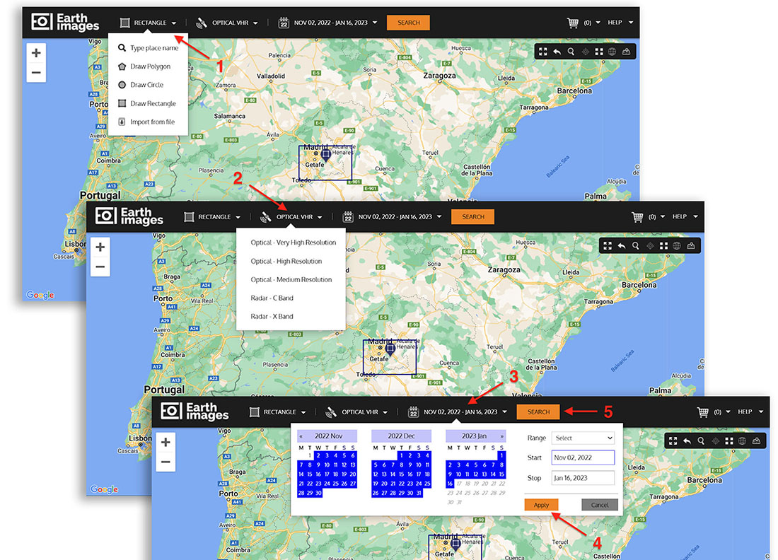Viewport: 778px width, 560px height.
Task: Click the gray Cancel button
Action: [x=600, y=505]
